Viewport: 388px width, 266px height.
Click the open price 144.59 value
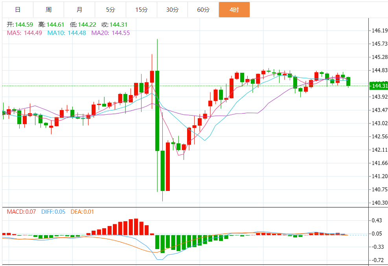coord(24,25)
